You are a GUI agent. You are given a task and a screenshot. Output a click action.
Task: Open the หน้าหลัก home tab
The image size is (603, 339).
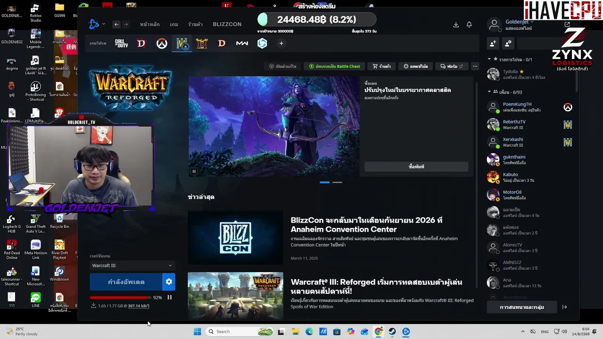tap(150, 24)
